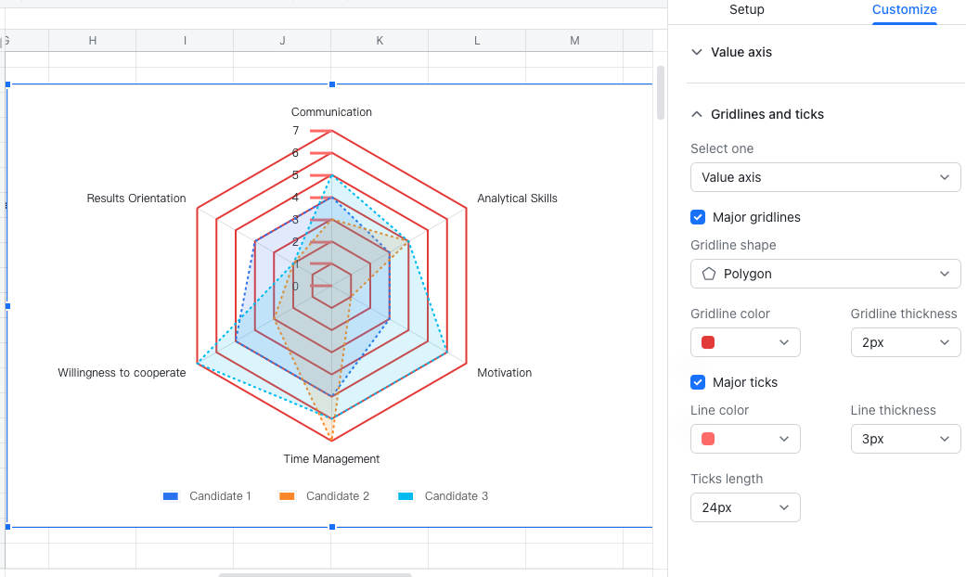966x577 pixels.
Task: Click the Candidate 1 blue legend icon
Action: 170,496
